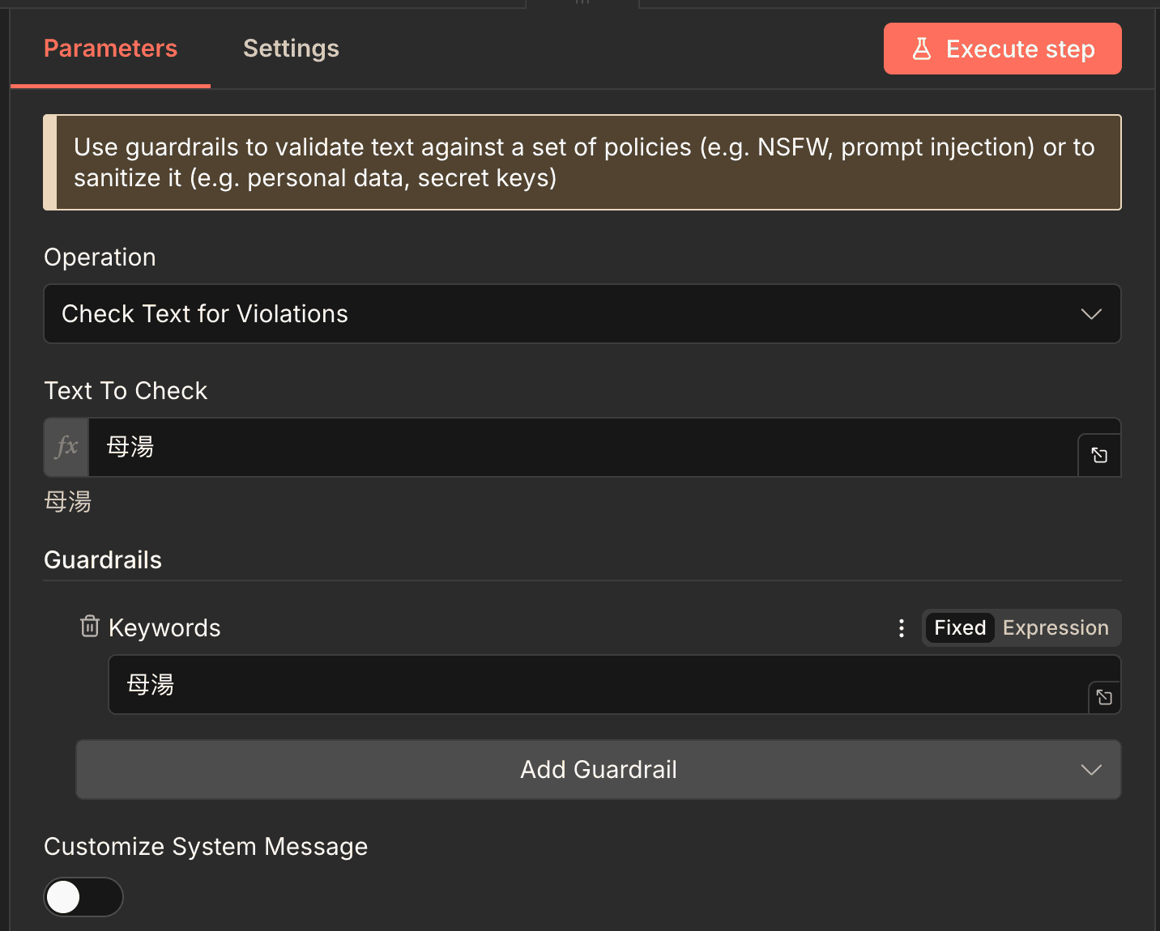
Task: Select Fixed mode for the Keywords field
Action: [x=959, y=627]
